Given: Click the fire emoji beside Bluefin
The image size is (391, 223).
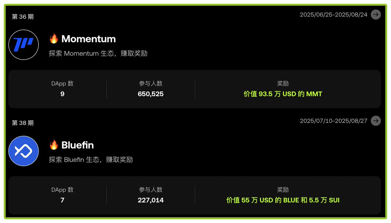Looking at the screenshot, I should [54, 145].
